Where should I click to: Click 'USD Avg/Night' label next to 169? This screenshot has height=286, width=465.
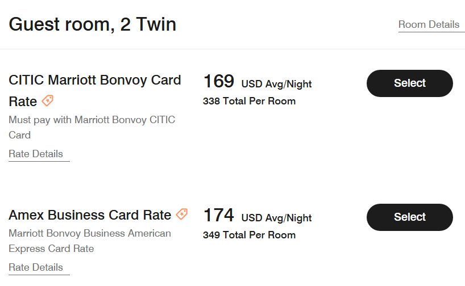click(276, 84)
